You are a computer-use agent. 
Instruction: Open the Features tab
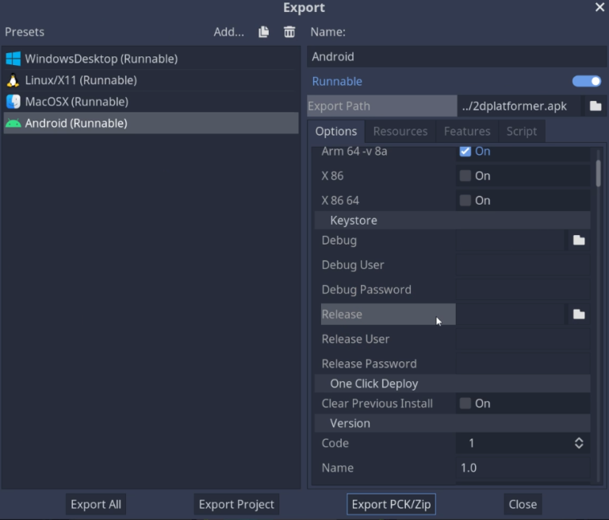(467, 132)
